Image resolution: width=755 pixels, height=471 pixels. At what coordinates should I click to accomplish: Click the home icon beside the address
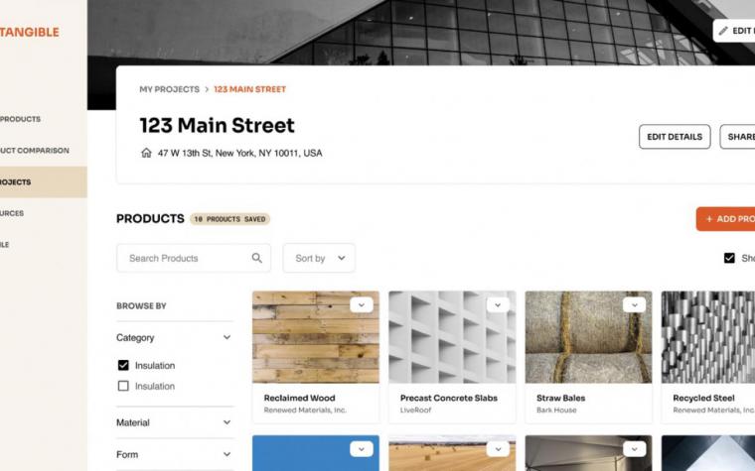[146, 153]
